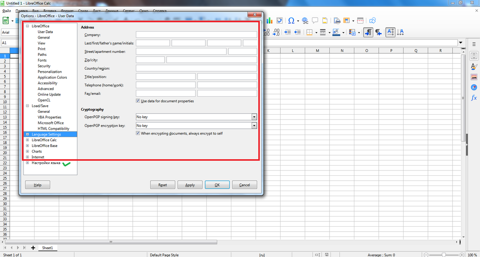Toggle 'always encrypt to self' checkbox
The height and width of the screenshot is (257, 480).
138,133
